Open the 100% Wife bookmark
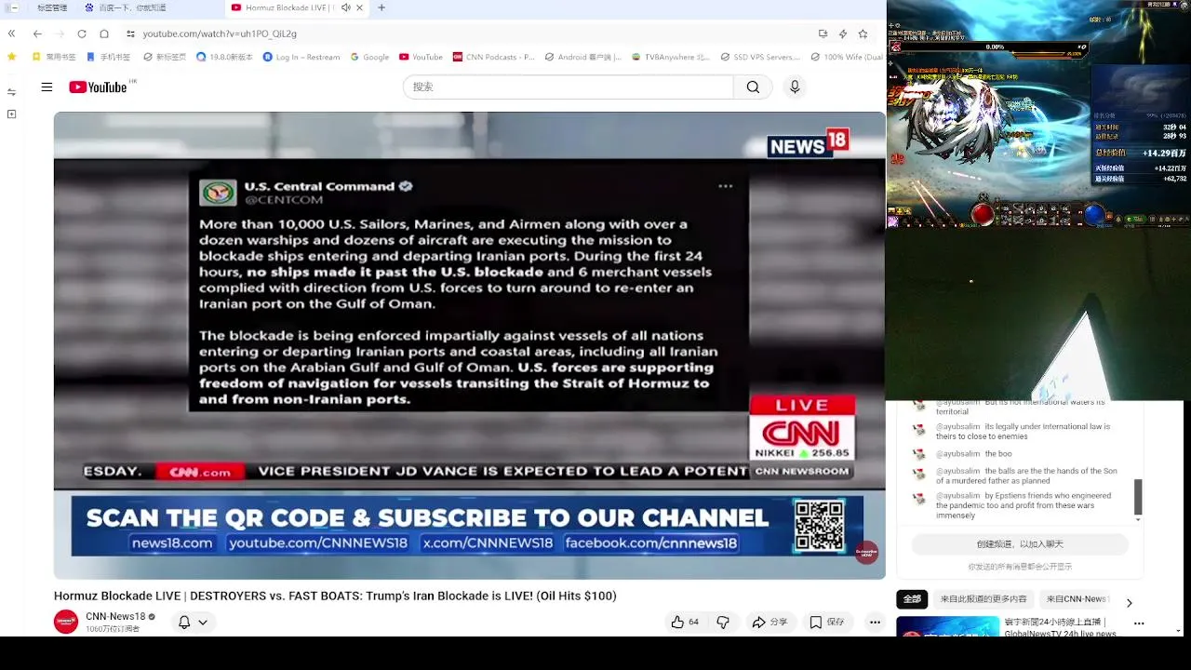 pos(846,57)
